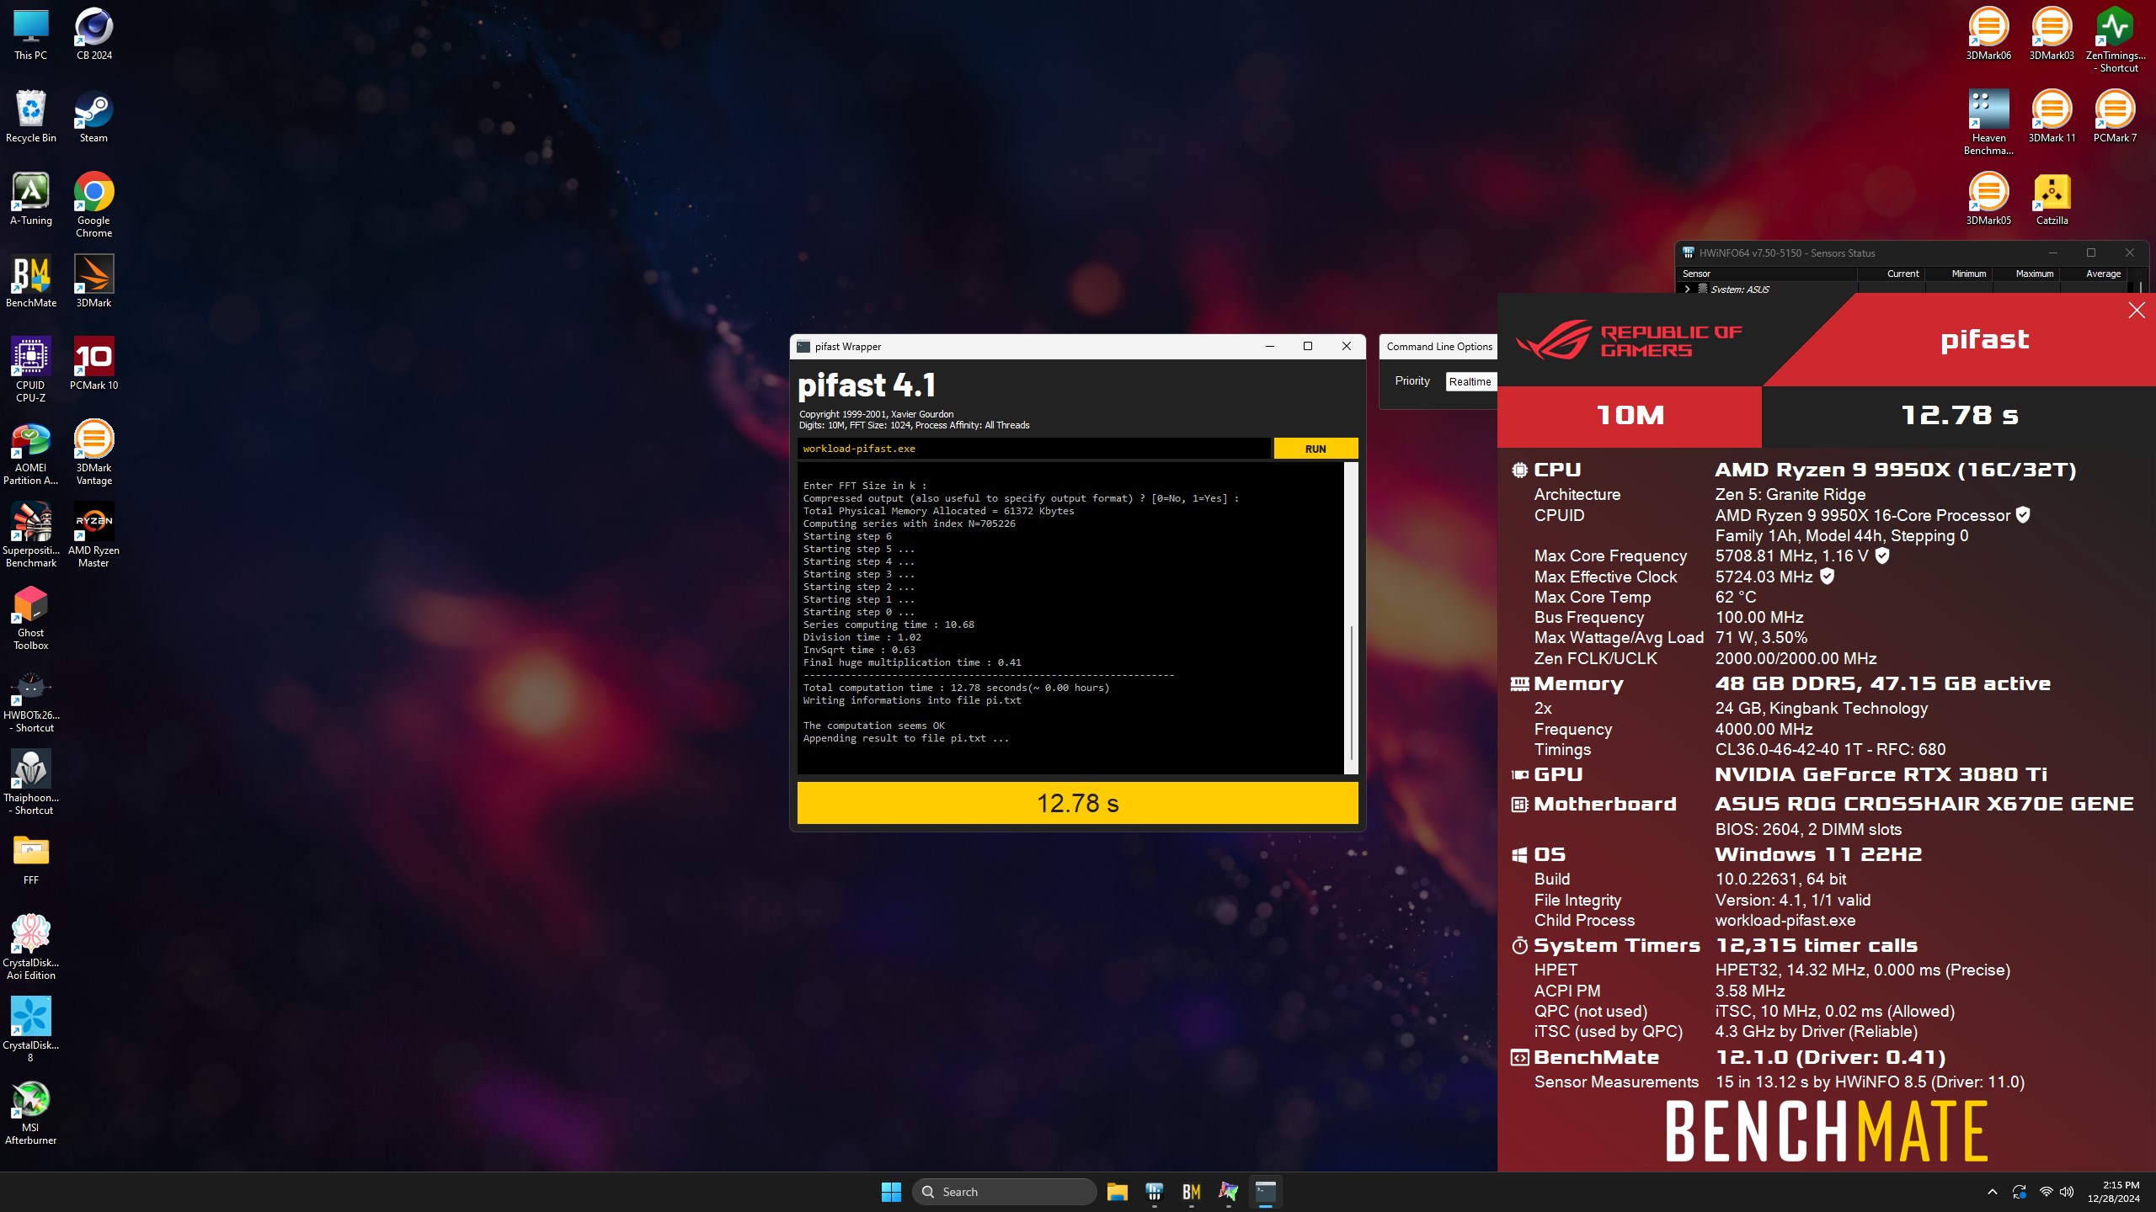Viewport: 2156px width, 1212px height.
Task: Click the Current column header in HWiNFO
Action: (x=1903, y=274)
